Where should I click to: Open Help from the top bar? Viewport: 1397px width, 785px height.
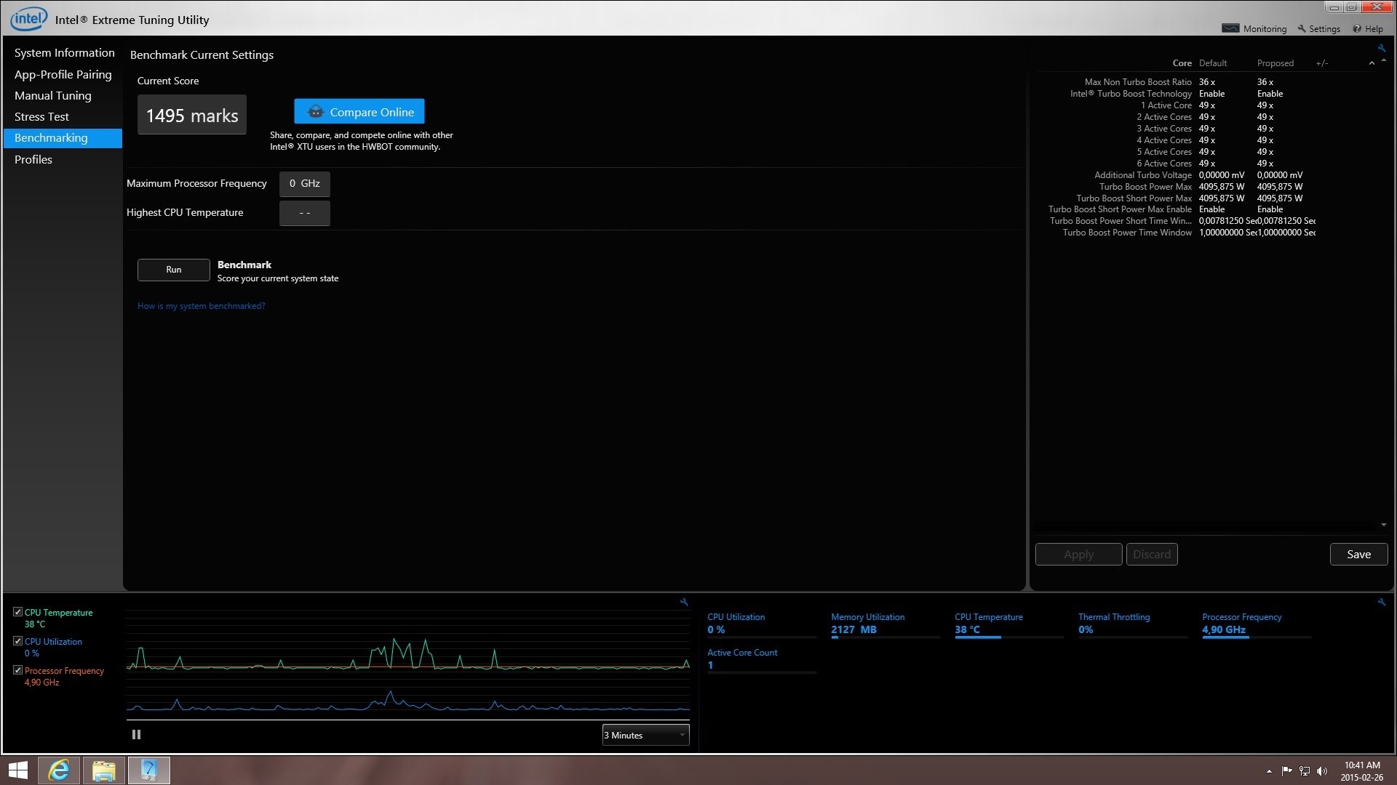point(1368,28)
